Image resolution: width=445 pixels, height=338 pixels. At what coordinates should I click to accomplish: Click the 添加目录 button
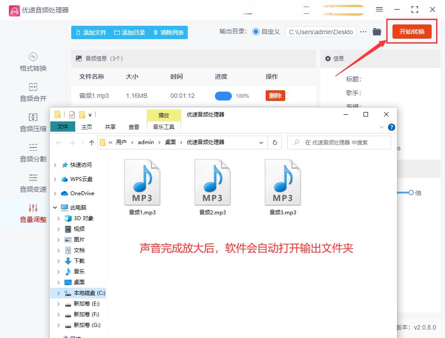pos(129,32)
